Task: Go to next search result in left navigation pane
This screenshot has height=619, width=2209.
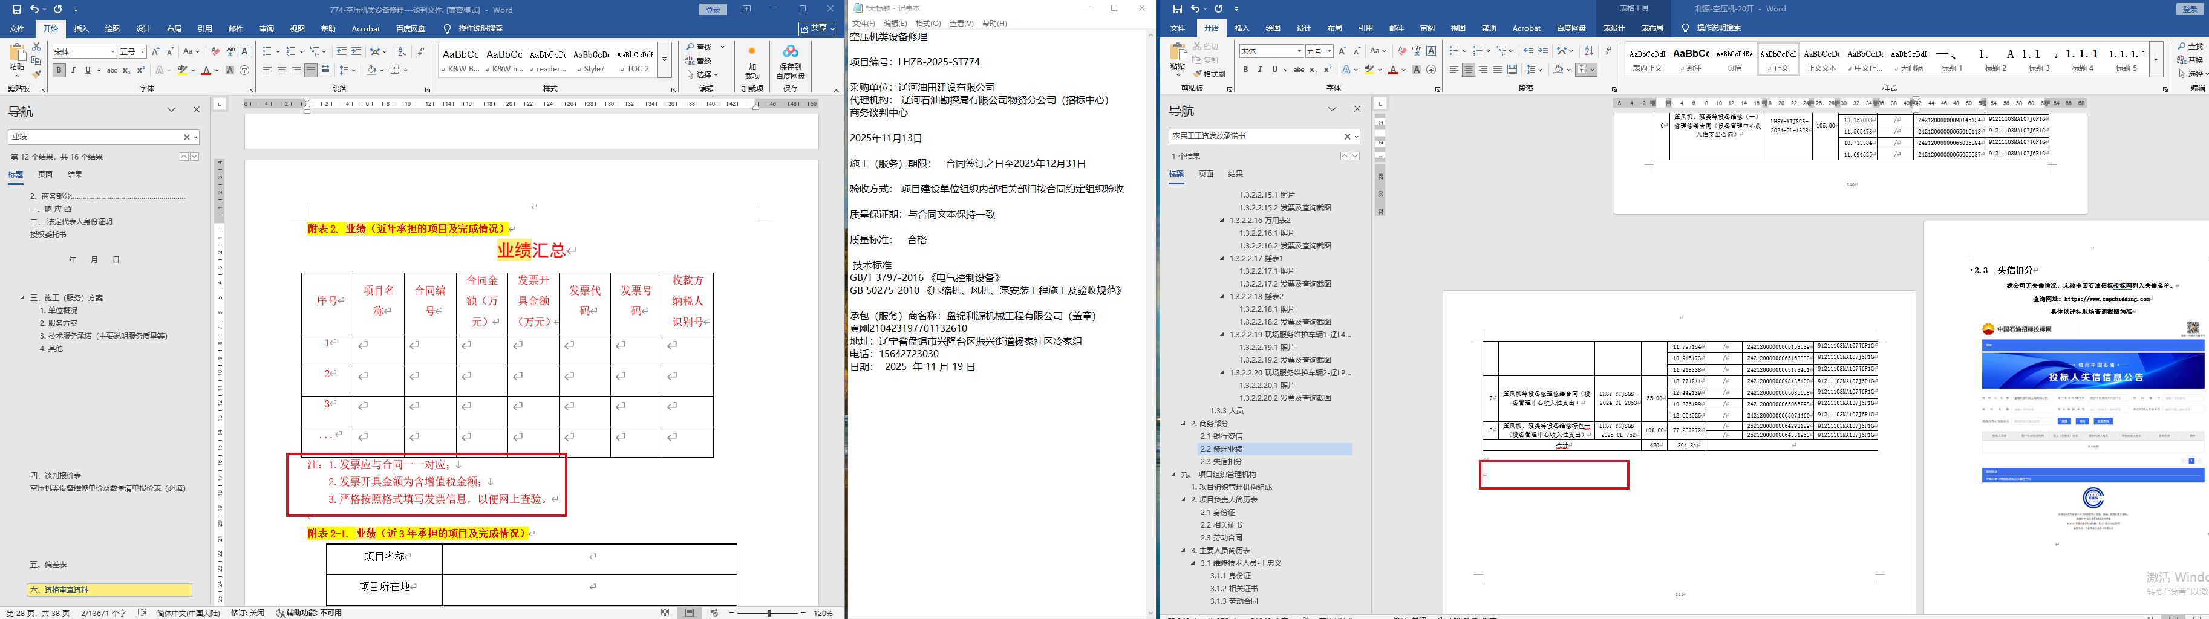Action: point(195,157)
